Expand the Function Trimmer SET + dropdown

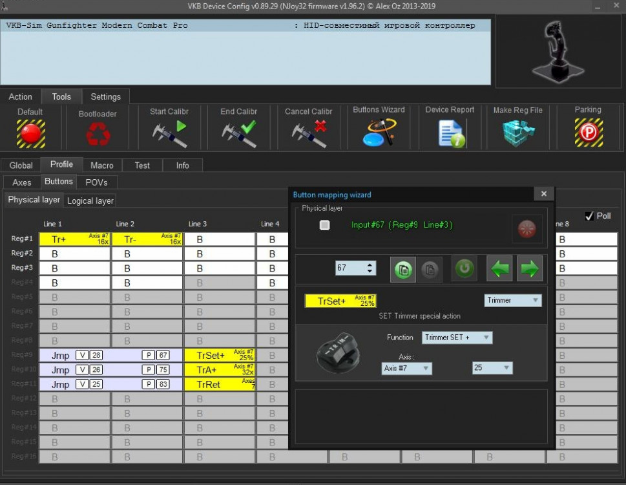coord(457,338)
